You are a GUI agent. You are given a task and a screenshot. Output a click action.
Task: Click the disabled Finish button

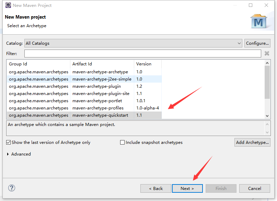point(221,188)
